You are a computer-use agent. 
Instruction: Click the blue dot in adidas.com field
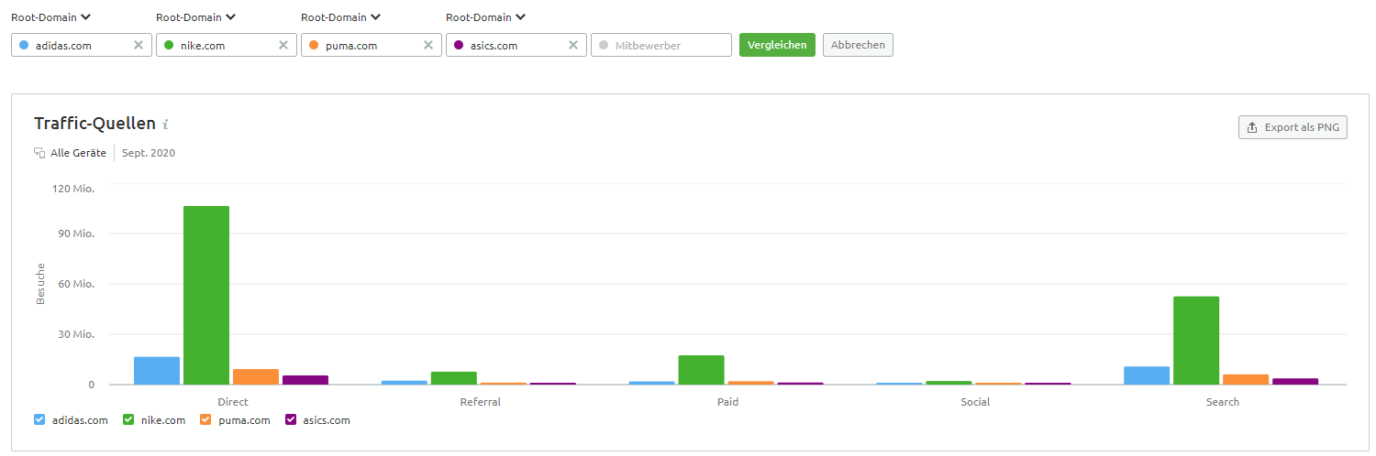tap(24, 45)
